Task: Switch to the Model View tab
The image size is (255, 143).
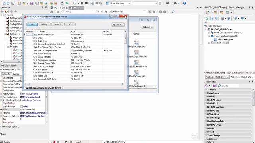Action: (x=235, y=77)
